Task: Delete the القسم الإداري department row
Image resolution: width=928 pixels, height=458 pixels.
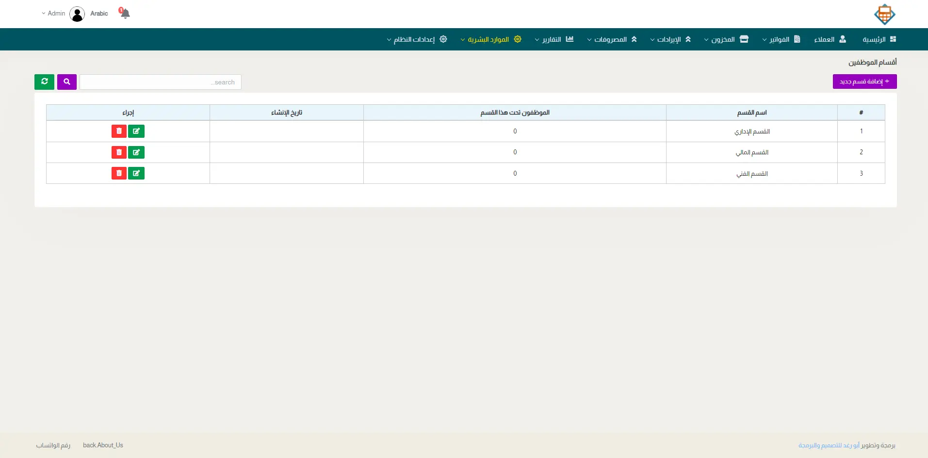Action: coord(119,131)
